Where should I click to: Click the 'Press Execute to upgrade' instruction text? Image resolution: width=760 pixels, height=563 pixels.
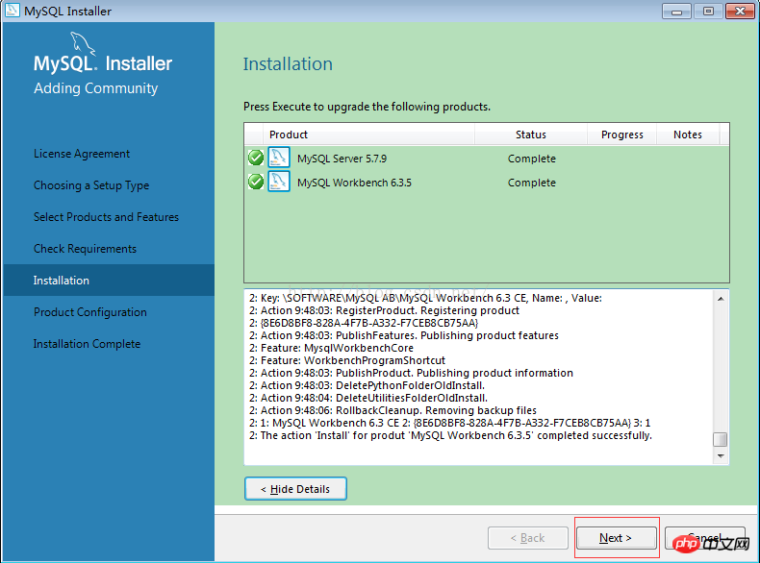[367, 107]
